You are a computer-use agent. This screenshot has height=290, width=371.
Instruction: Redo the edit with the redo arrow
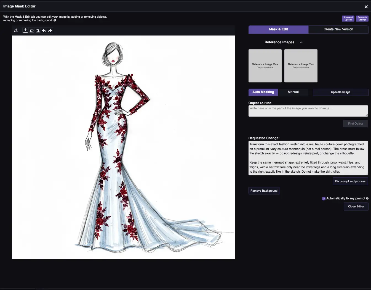point(50,30)
